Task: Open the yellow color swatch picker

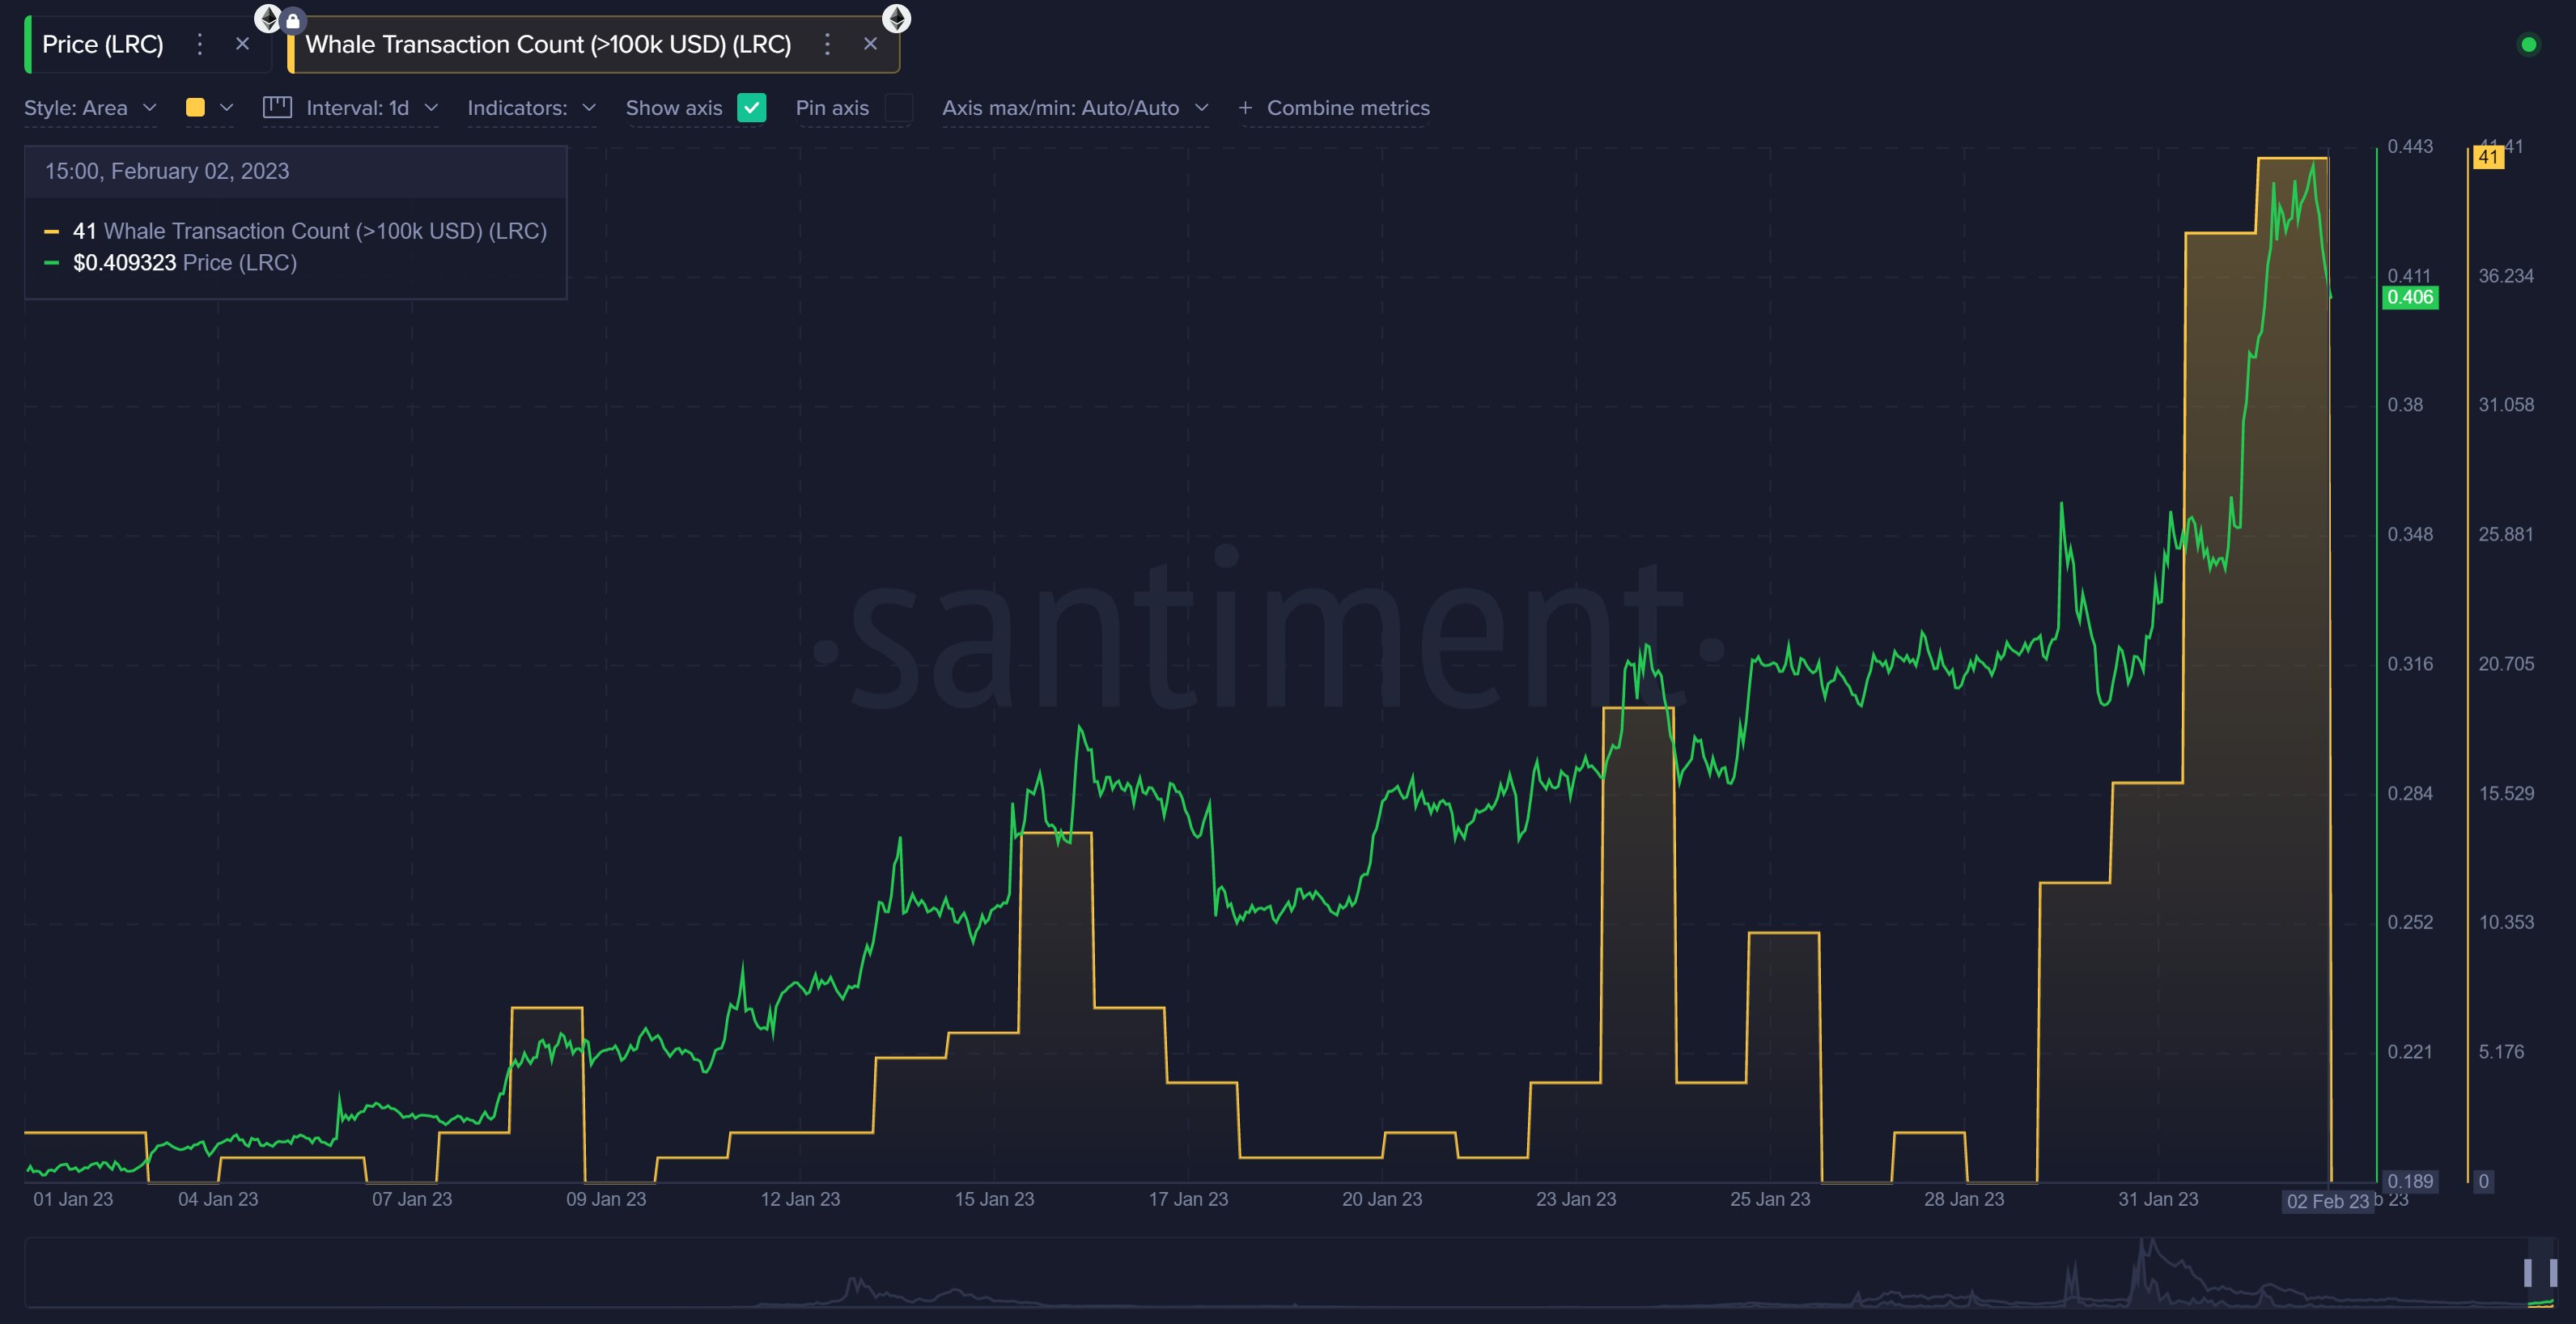Action: 196,107
